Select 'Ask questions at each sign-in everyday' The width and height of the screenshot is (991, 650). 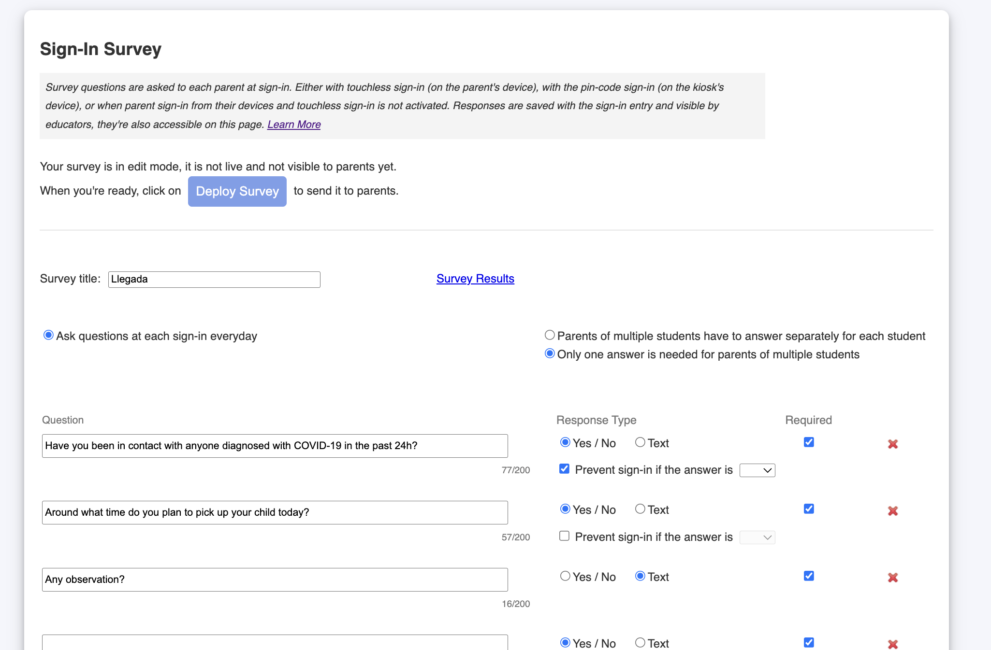tap(48, 335)
